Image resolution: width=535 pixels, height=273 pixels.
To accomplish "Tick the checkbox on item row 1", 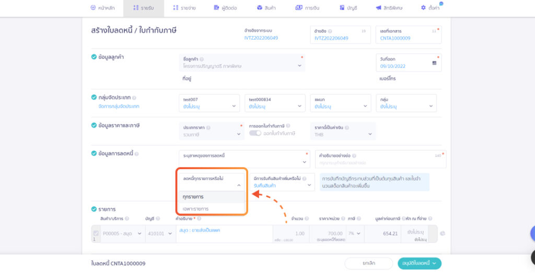I will coord(96,233).
